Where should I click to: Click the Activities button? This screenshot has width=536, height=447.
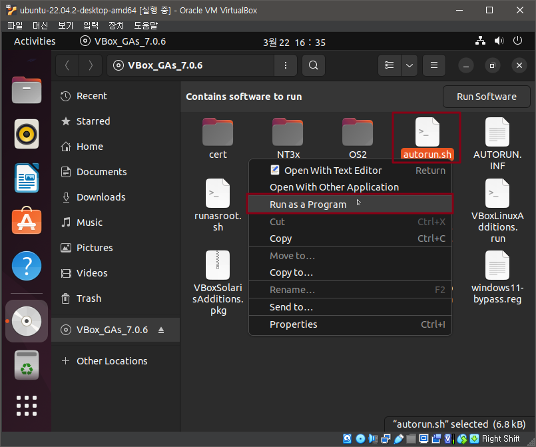pos(35,41)
